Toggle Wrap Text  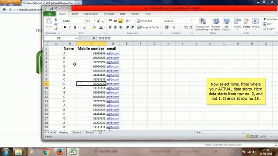tap(145, 21)
